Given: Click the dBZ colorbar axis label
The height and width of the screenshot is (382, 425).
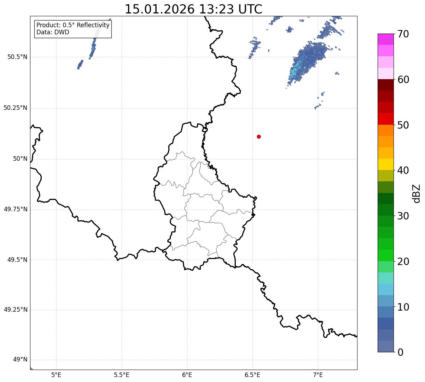Looking at the screenshot, I should coord(417,193).
